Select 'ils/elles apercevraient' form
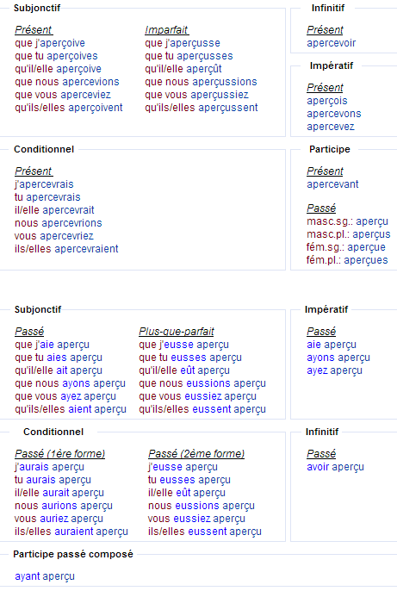Viewport: 397px width, 591px height. tap(66, 249)
